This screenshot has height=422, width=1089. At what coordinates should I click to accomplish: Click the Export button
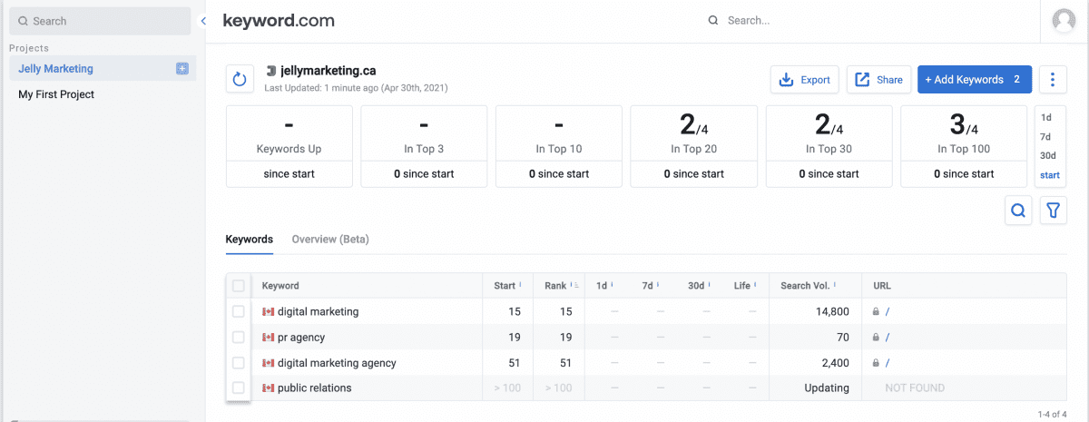[x=805, y=80]
